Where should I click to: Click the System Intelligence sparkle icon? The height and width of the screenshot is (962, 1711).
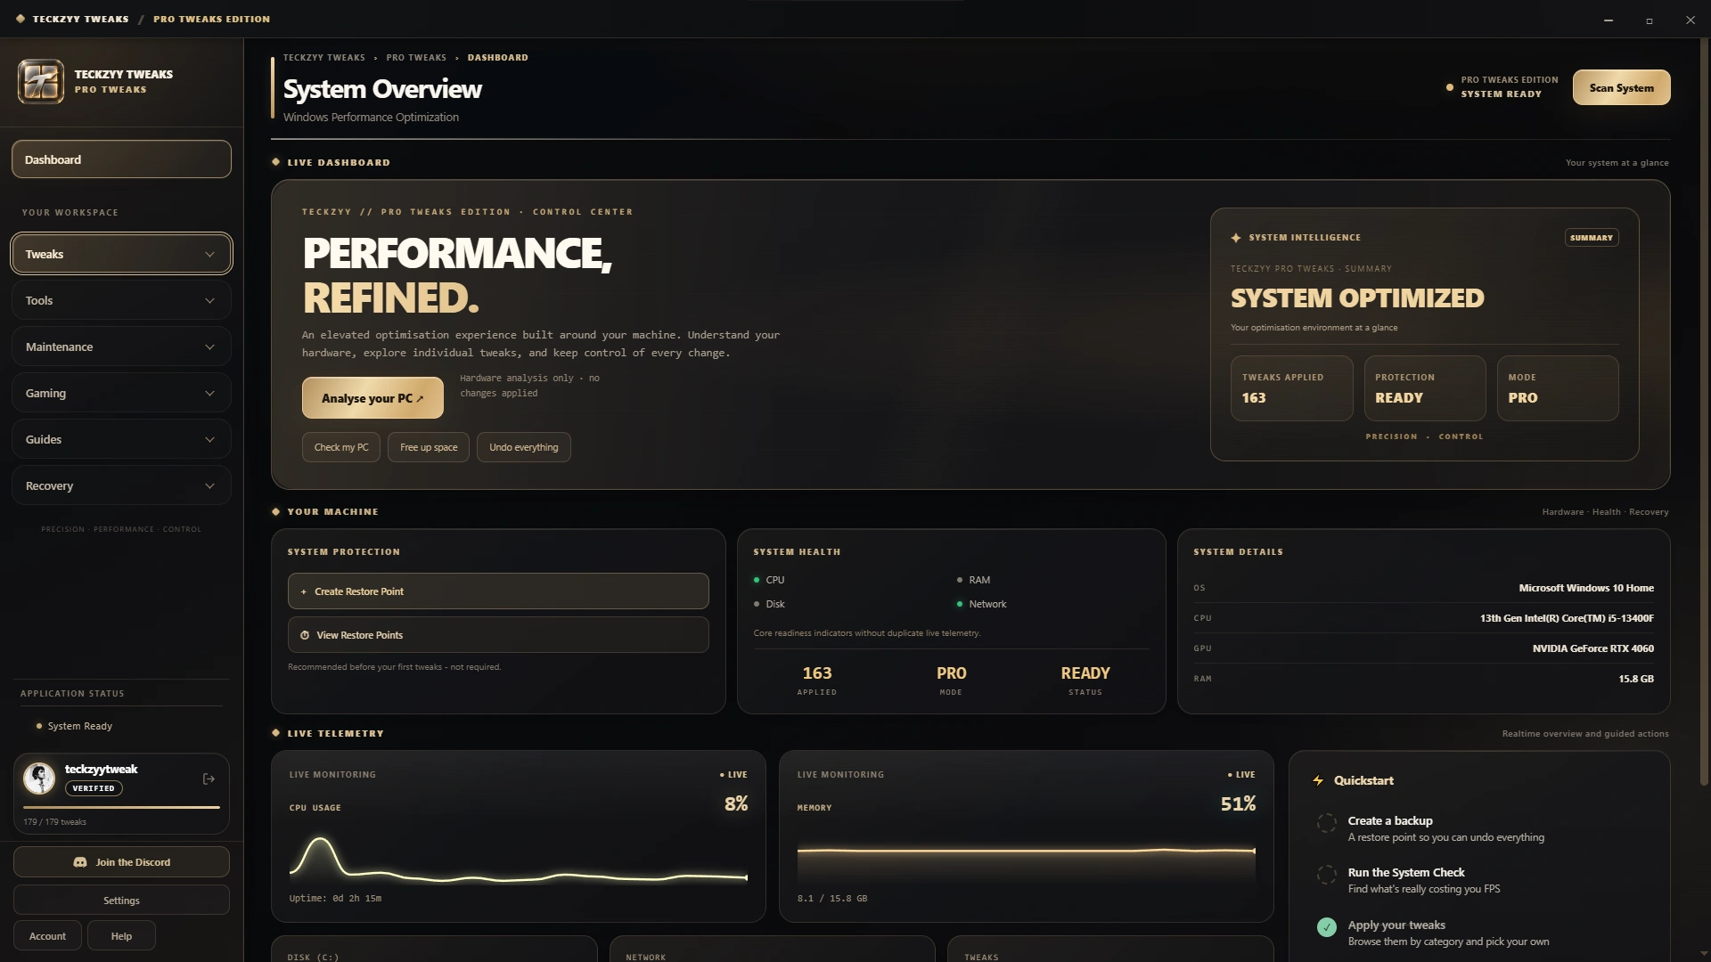(x=1236, y=238)
